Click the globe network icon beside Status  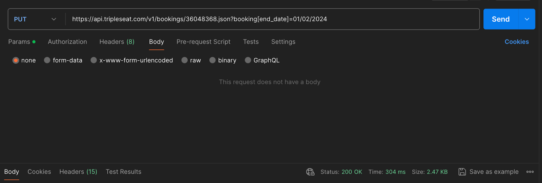pyautogui.click(x=310, y=172)
